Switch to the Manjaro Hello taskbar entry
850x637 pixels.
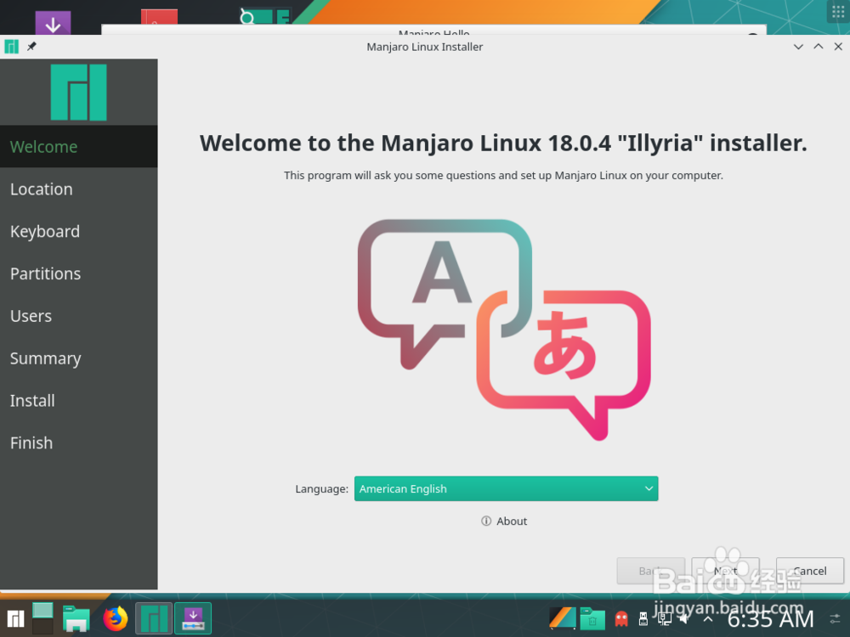(154, 618)
